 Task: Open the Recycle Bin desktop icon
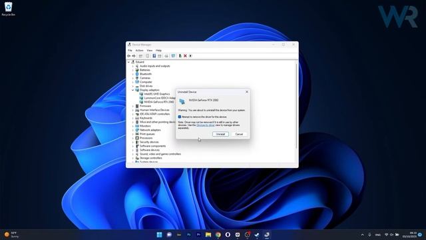pos(8,9)
